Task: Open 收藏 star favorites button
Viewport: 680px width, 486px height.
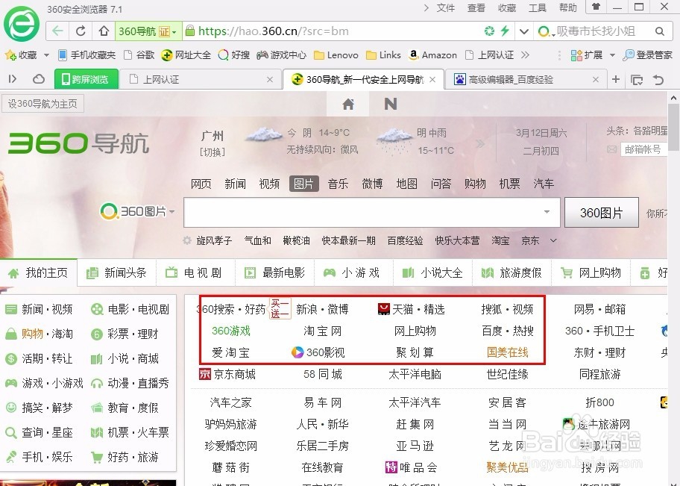Action: point(21,55)
